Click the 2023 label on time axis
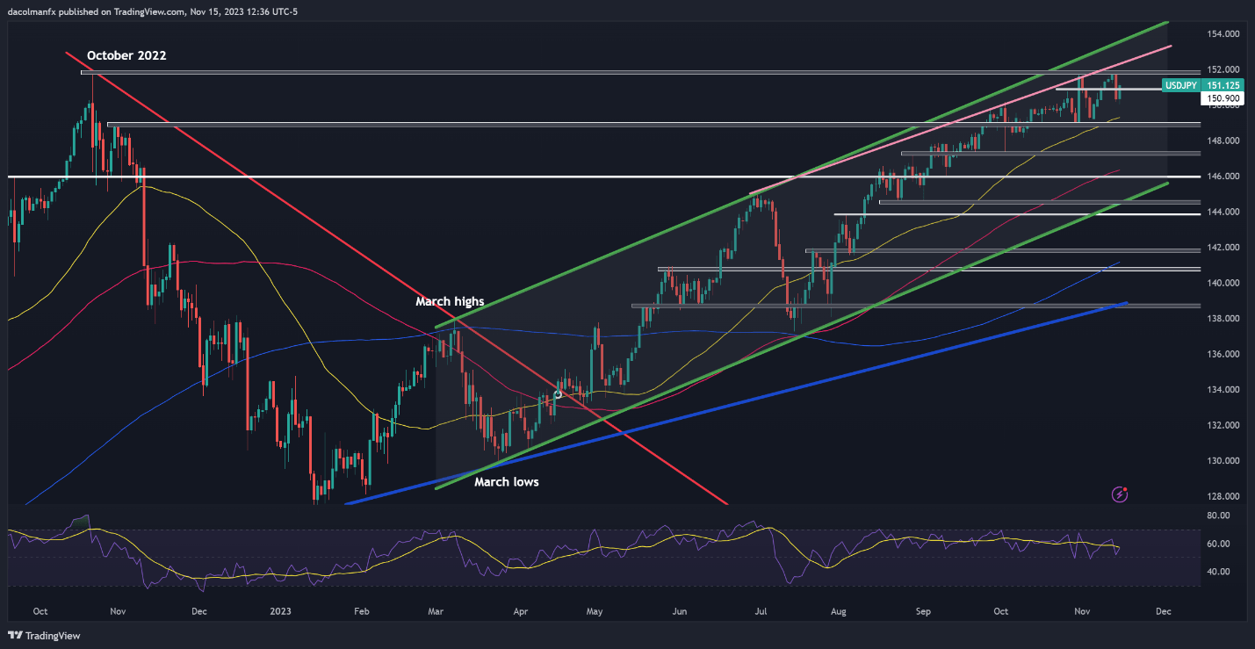The width and height of the screenshot is (1255, 649). [x=279, y=609]
